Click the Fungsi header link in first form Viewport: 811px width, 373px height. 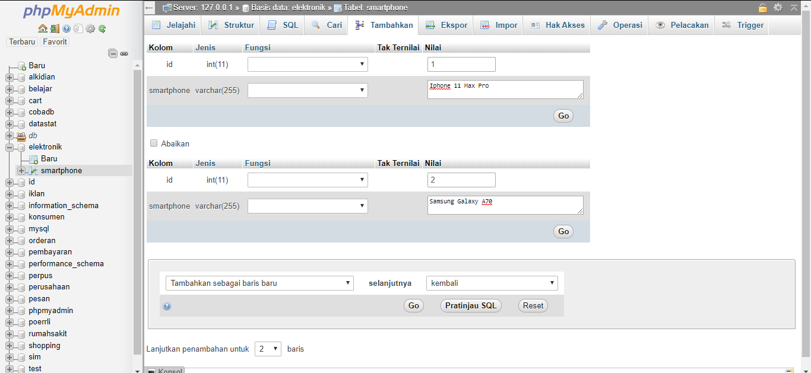click(x=258, y=47)
